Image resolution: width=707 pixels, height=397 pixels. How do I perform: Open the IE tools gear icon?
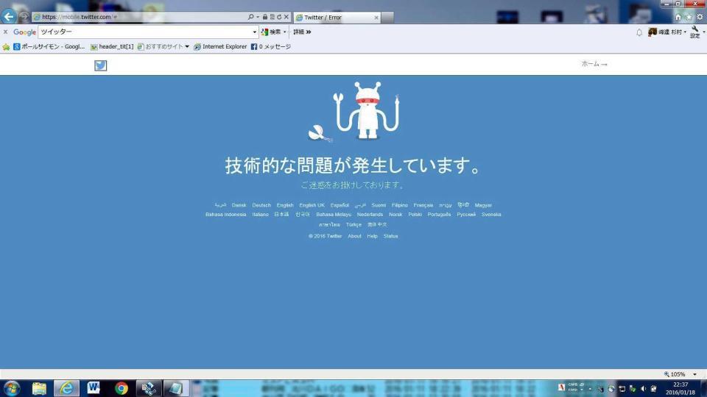click(699, 17)
